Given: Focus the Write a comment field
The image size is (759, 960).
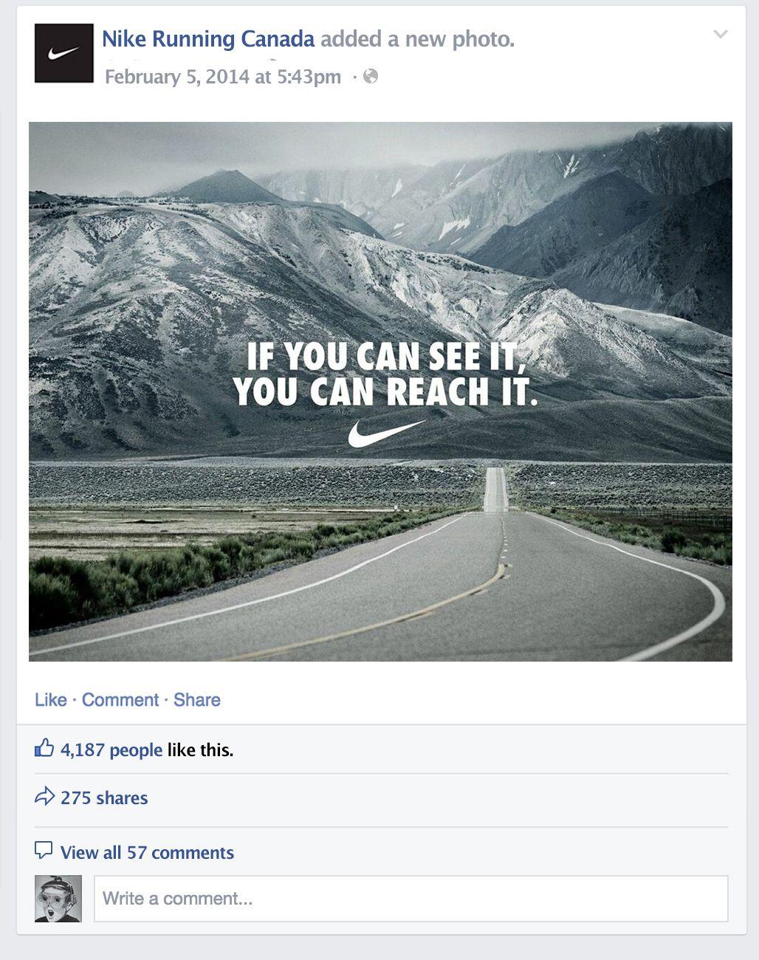Looking at the screenshot, I should click(411, 899).
